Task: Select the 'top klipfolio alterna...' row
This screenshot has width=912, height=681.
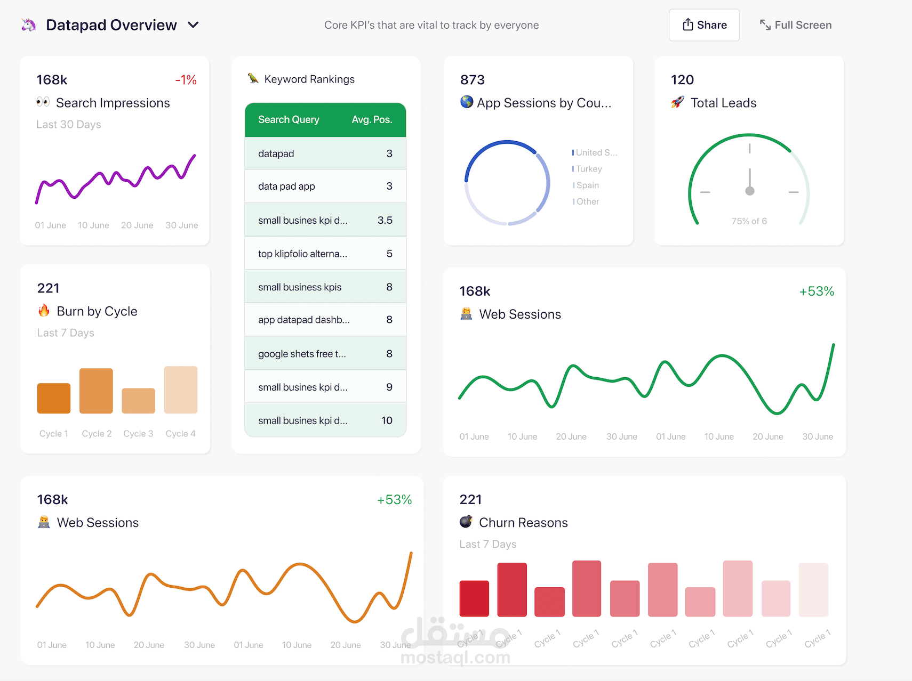Action: point(325,254)
